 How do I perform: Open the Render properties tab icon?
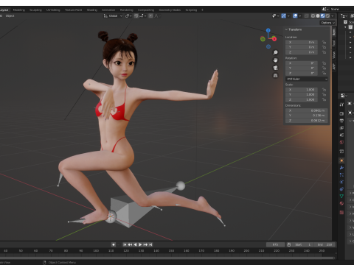click(x=341, y=113)
